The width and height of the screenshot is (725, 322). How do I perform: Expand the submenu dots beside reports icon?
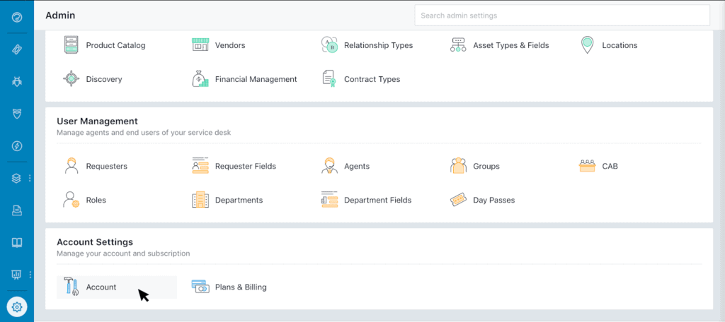coord(29,274)
